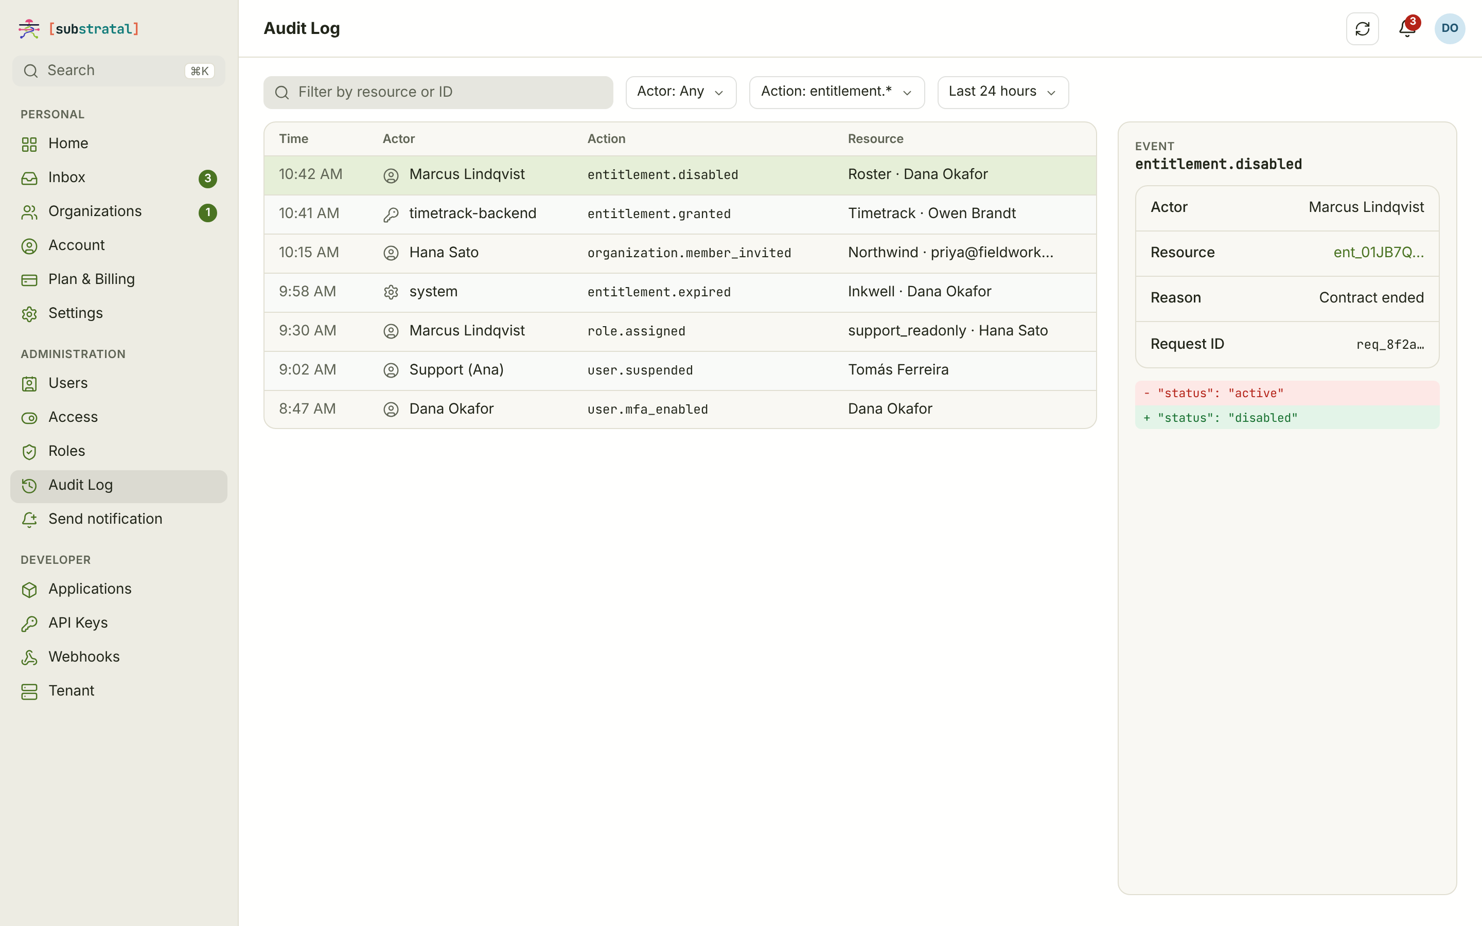Click the Webhooks icon
The image size is (1482, 926).
coord(29,658)
